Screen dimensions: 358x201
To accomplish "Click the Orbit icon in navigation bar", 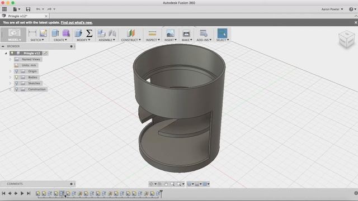I will (151, 184).
